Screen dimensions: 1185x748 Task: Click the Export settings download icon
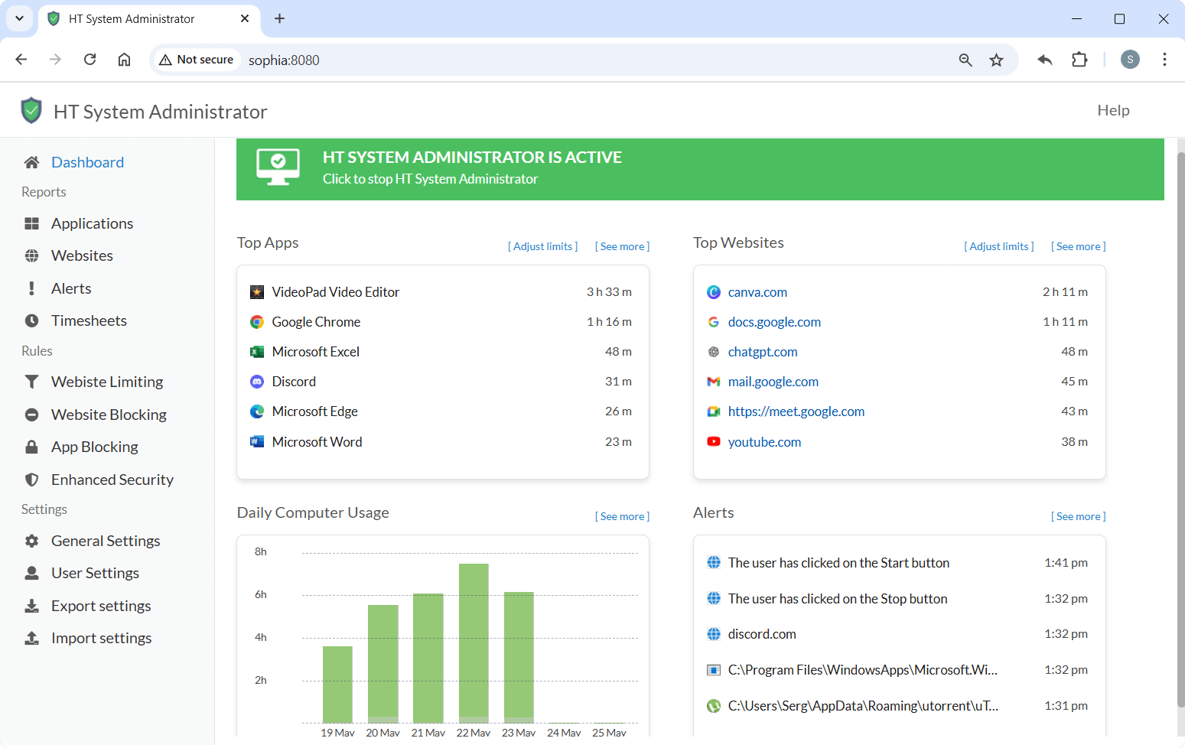pyautogui.click(x=31, y=606)
